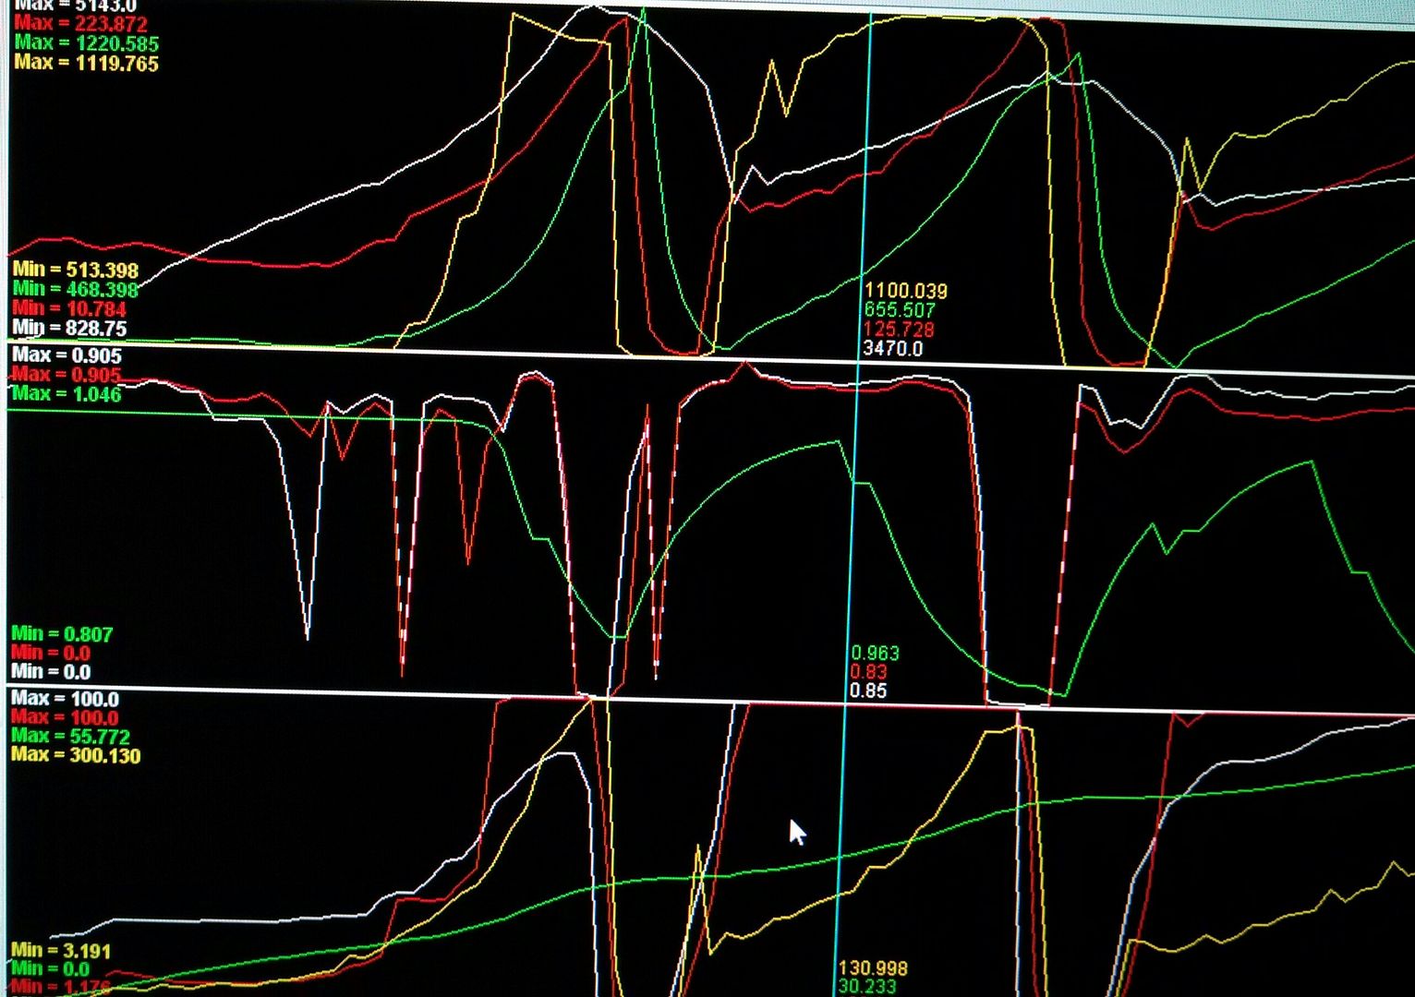Select cursor readout value 125.728

click(x=900, y=330)
